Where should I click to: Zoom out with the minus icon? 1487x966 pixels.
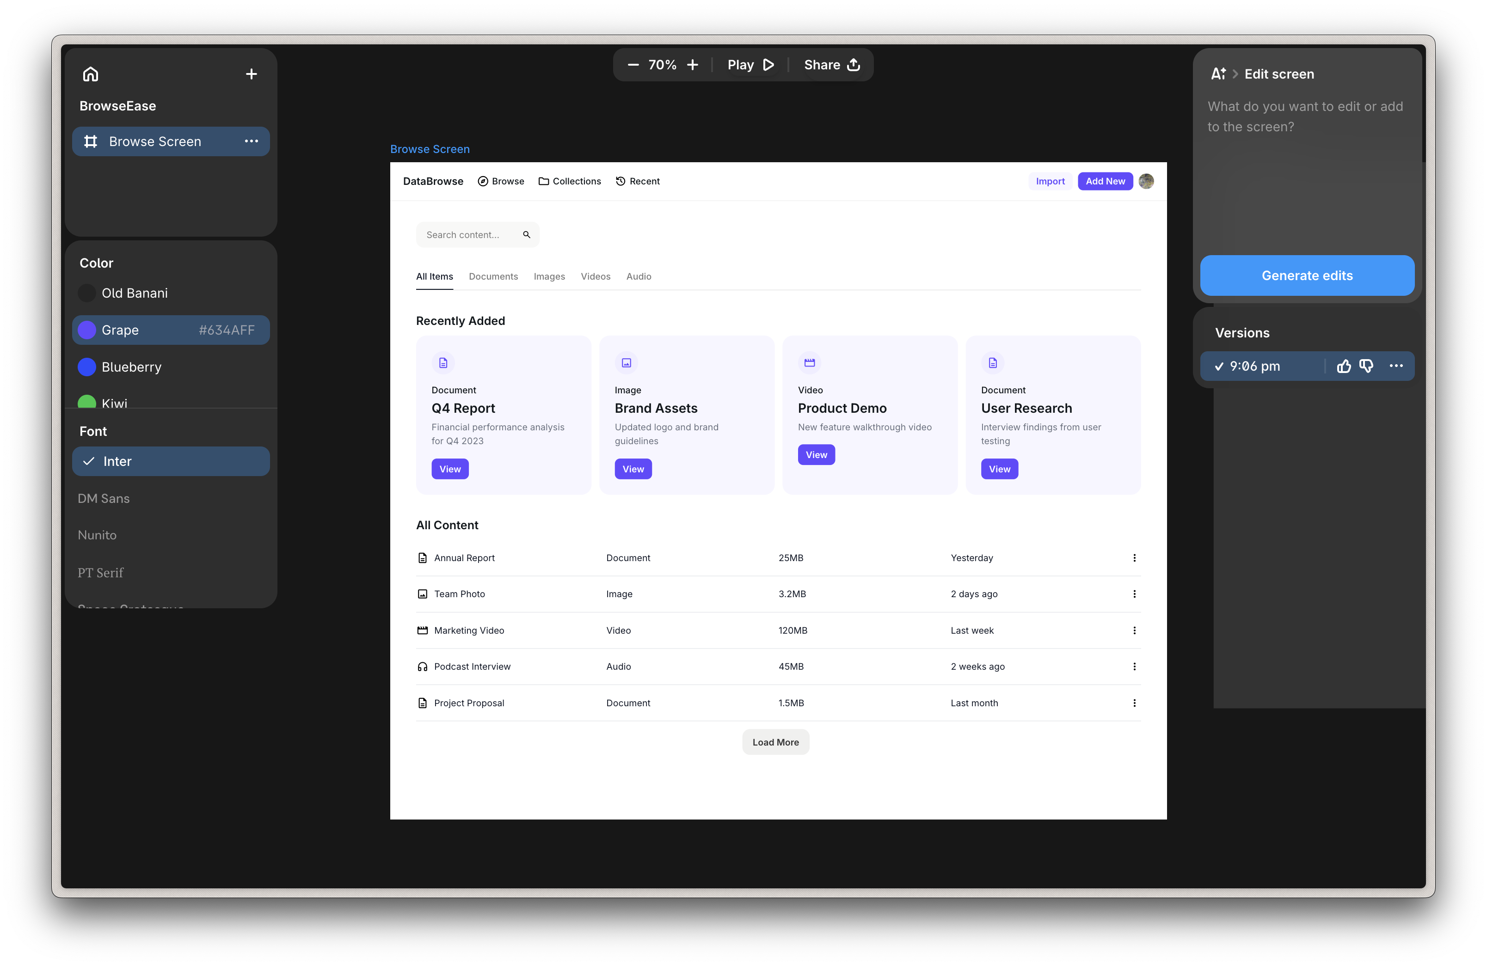[x=633, y=65]
